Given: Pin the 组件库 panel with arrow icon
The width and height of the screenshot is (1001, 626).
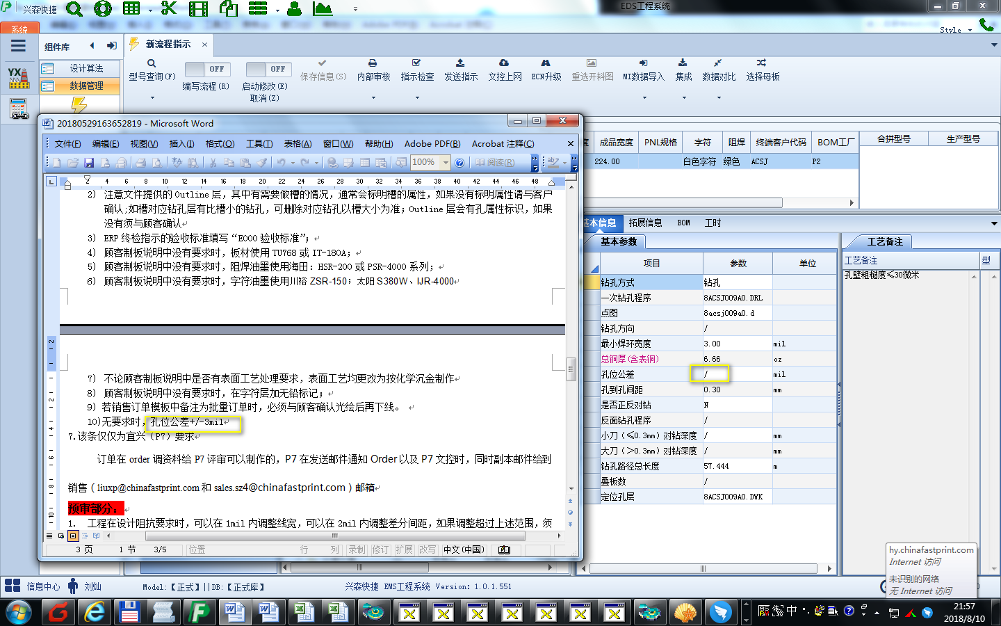Looking at the screenshot, I should click(x=111, y=46).
